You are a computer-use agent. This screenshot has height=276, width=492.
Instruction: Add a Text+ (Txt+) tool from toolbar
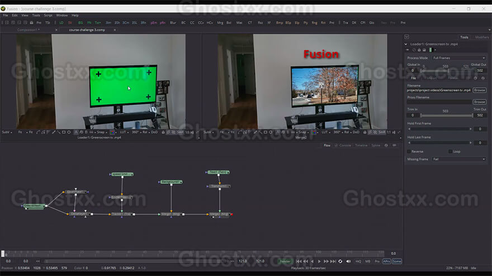98,23
